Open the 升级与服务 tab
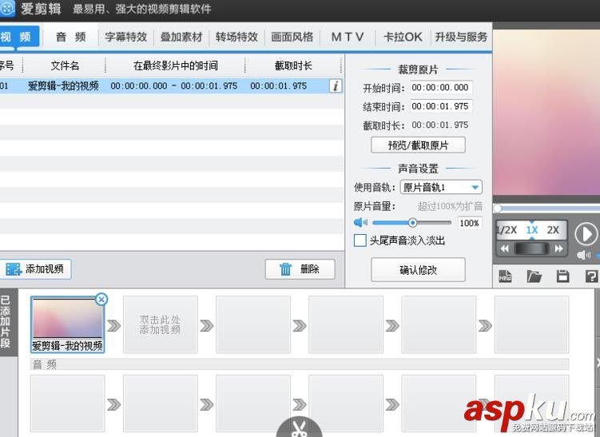The image size is (600, 437). [x=461, y=37]
